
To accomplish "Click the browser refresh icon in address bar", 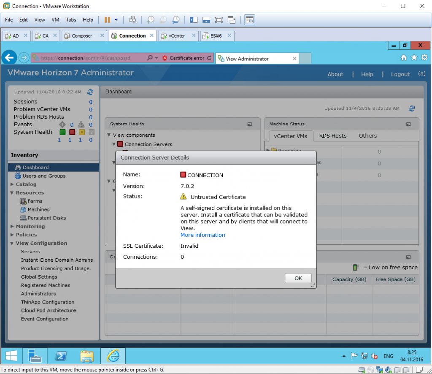I will 209,58.
